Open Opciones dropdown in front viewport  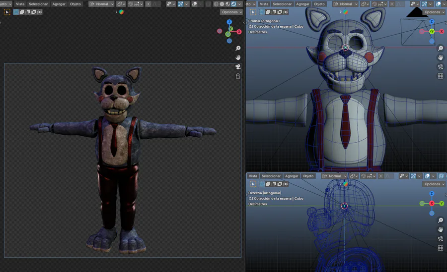click(x=434, y=12)
